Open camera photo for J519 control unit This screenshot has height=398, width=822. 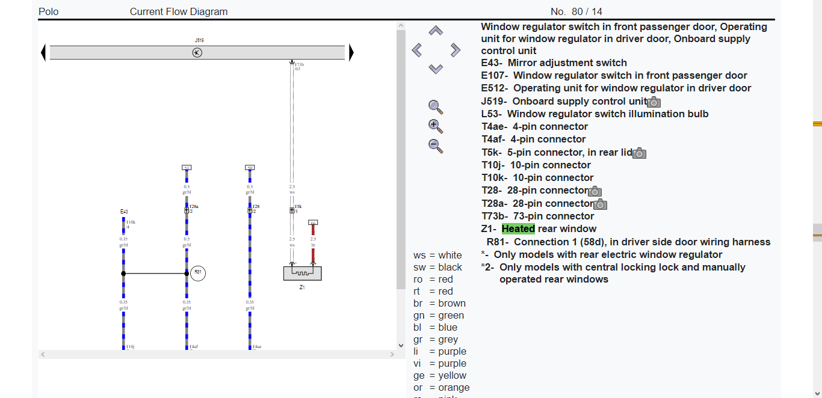pos(654,102)
